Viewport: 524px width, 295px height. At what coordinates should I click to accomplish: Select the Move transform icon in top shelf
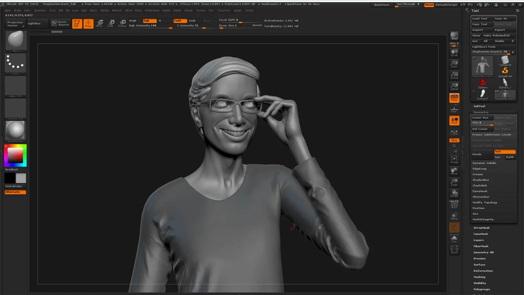(x=99, y=24)
